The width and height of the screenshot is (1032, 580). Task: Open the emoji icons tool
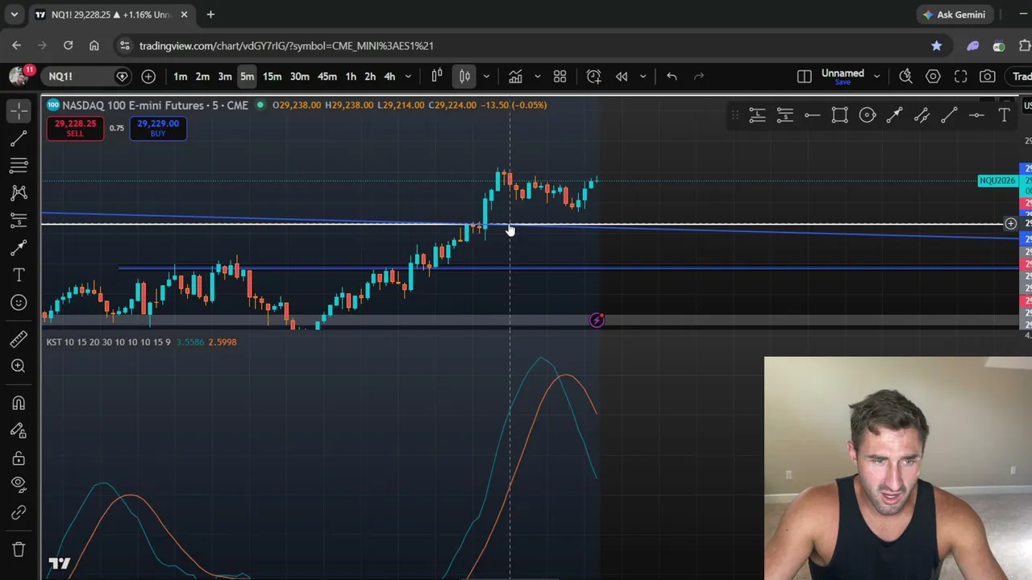tap(19, 303)
